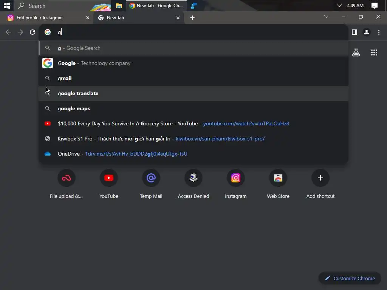Open a new tab with plus button
This screenshot has width=387, height=290.
tap(192, 18)
